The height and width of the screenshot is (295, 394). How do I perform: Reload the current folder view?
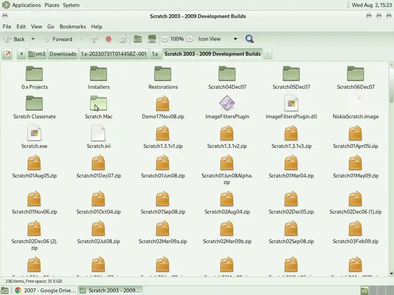(123, 39)
